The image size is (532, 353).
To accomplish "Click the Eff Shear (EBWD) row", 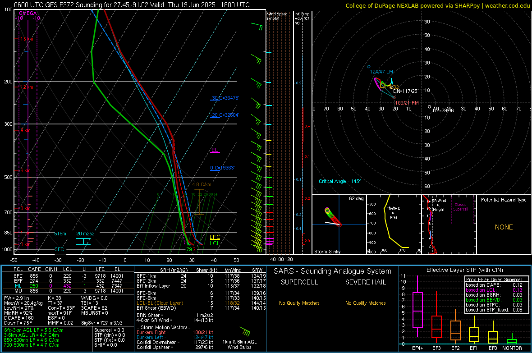I will click(201, 308).
